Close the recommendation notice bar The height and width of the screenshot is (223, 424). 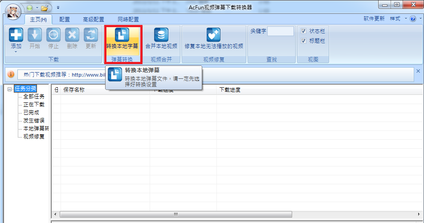tap(418, 71)
